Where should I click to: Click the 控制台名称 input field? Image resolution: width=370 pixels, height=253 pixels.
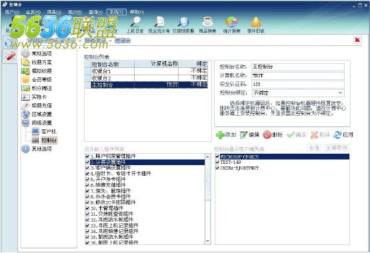(298, 67)
